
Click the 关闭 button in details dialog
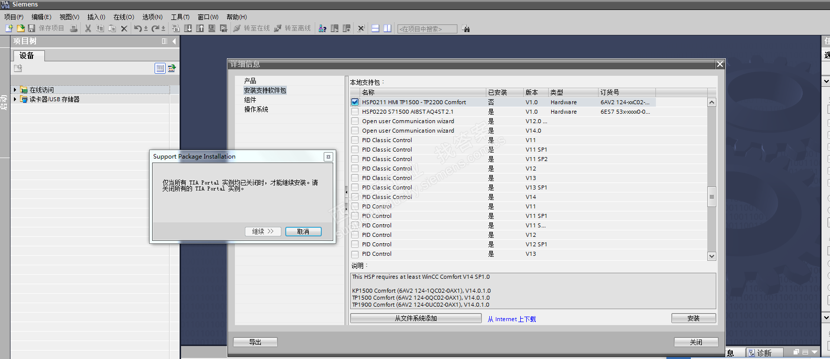[x=696, y=342]
